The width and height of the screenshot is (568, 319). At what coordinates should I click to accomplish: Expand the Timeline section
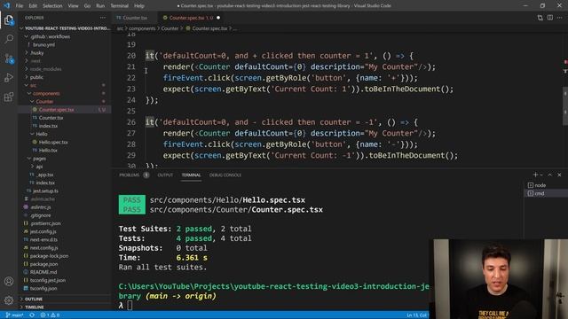pos(65,307)
